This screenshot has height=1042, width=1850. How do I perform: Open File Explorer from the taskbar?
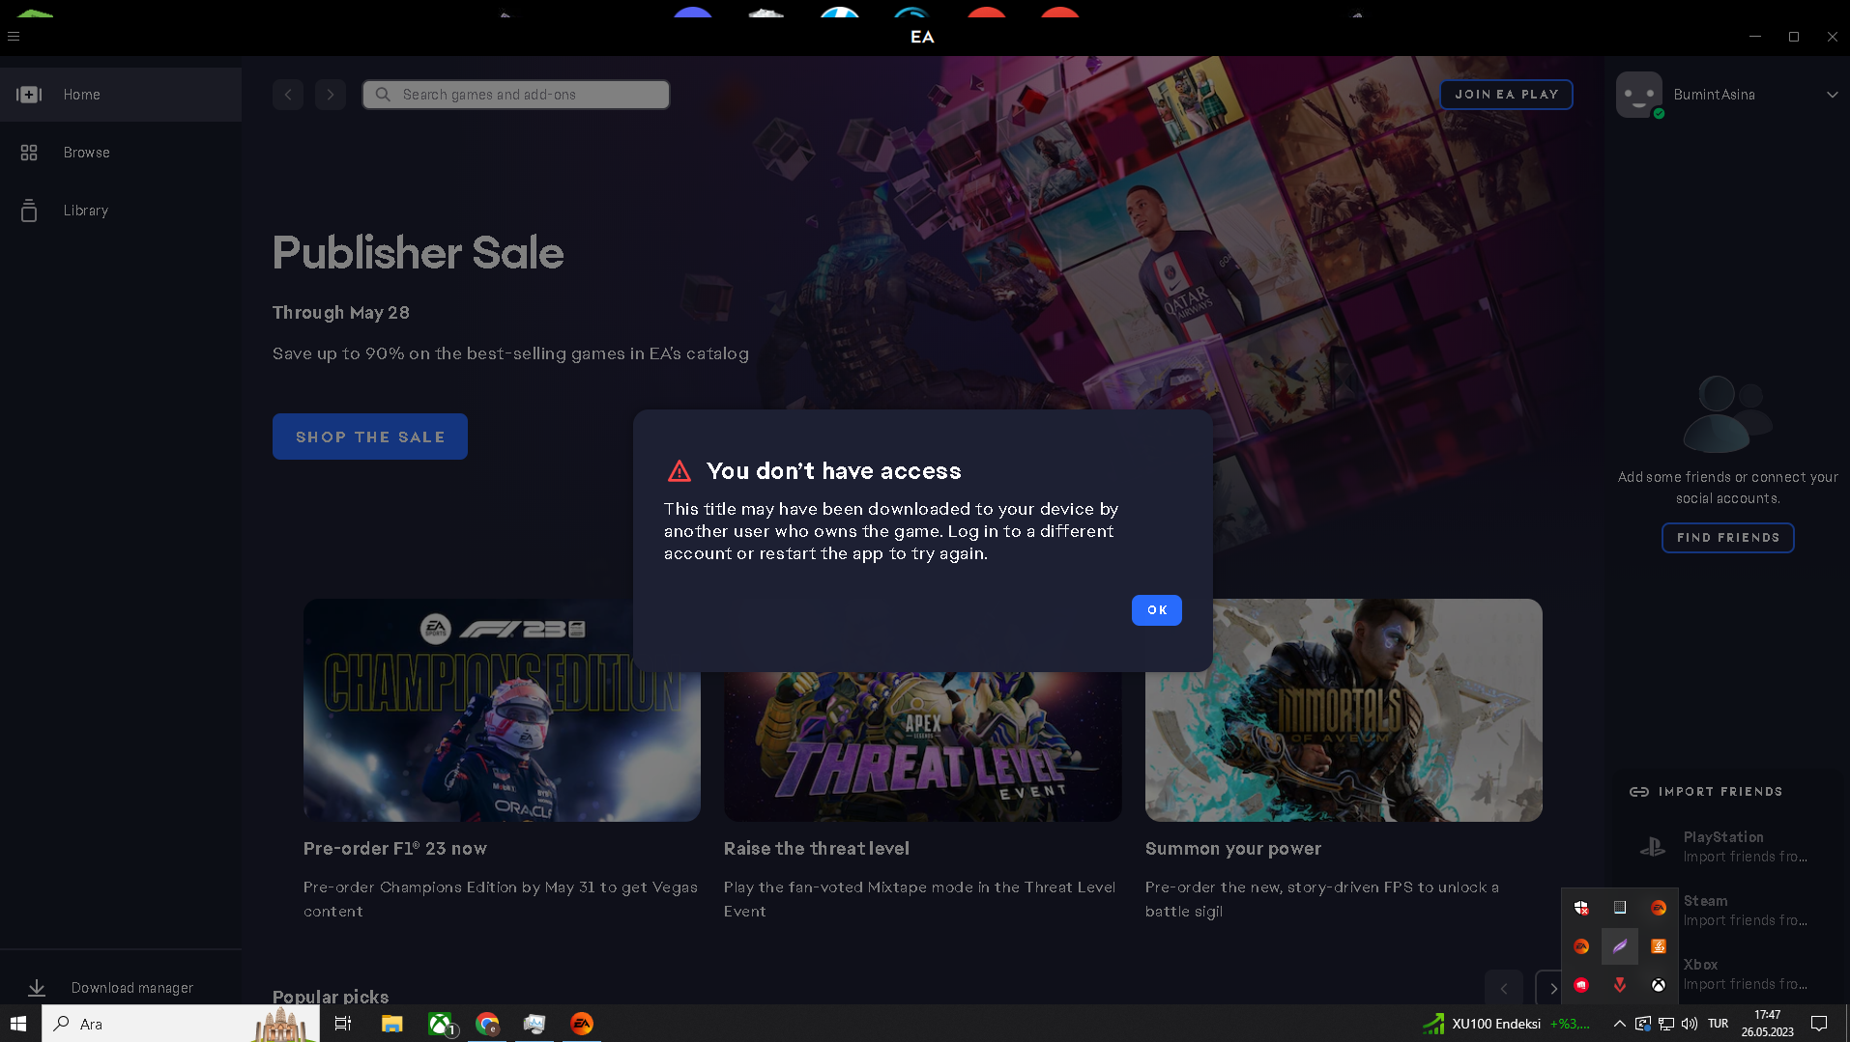[x=392, y=1024]
